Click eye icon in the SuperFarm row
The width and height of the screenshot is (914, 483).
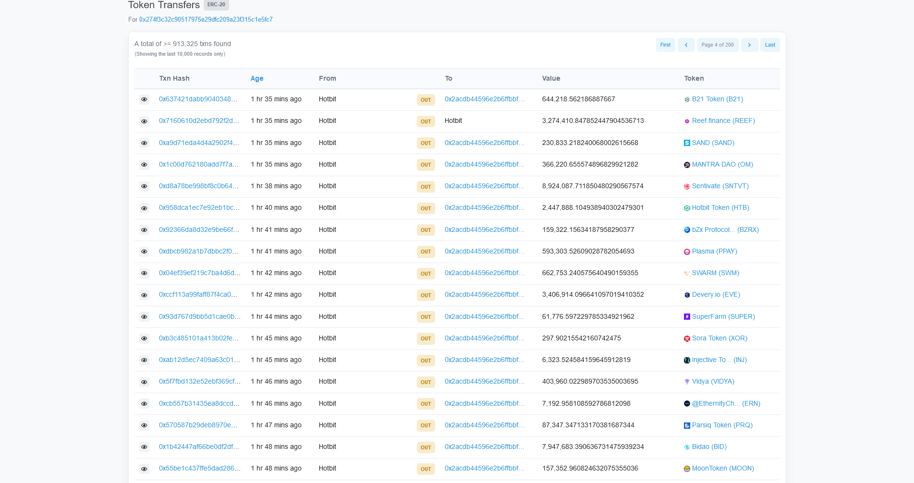point(144,317)
